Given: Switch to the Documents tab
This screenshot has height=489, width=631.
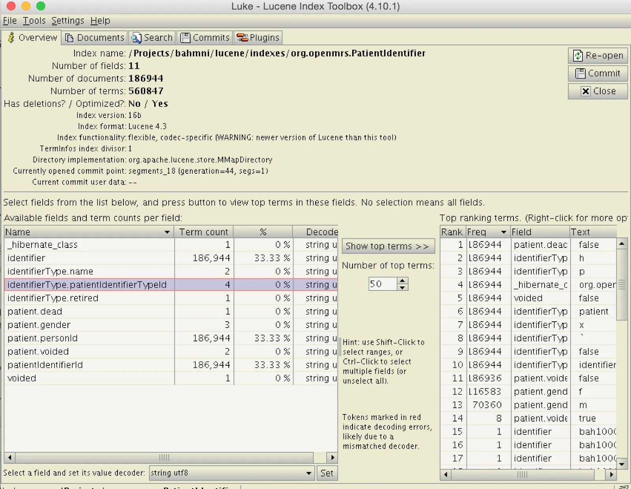Looking at the screenshot, I should click(95, 37).
